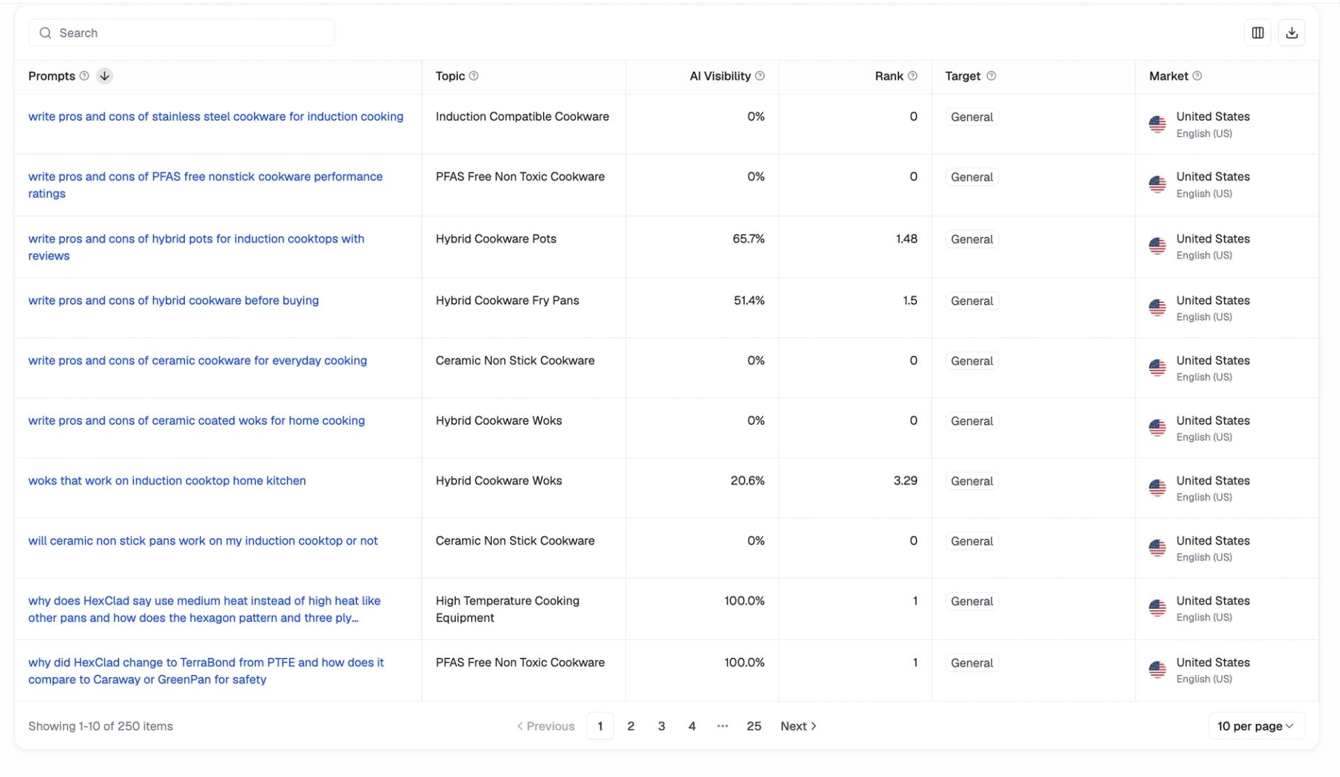Jump to page 25
This screenshot has height=777, width=1340.
pos(754,726)
